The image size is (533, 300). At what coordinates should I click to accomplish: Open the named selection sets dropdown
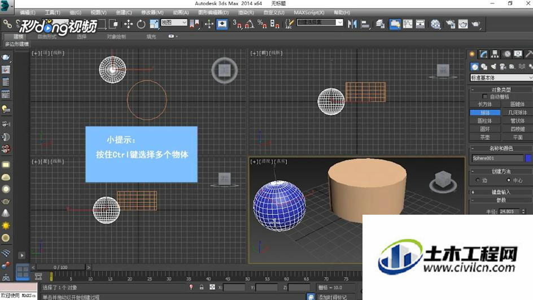[320, 23]
